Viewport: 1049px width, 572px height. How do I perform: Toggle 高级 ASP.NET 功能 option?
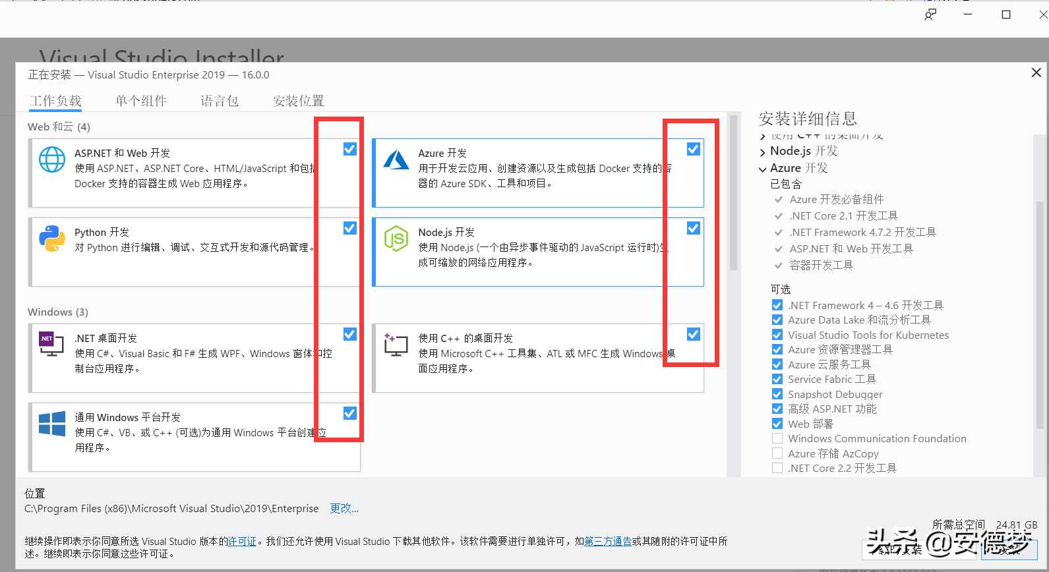click(x=777, y=409)
